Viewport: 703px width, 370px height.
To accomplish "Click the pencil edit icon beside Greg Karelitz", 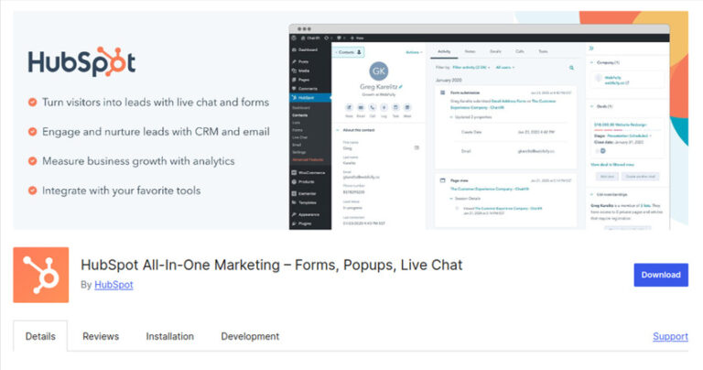I will (x=400, y=87).
